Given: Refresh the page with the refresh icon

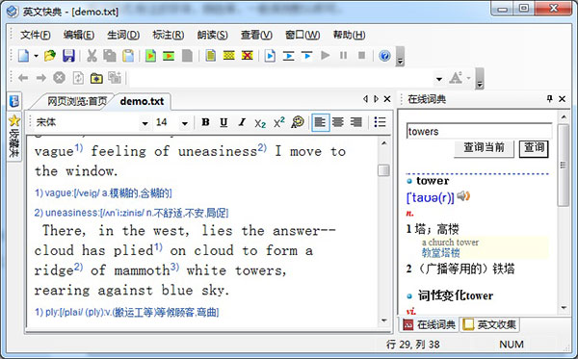Looking at the screenshot, I should [x=78, y=78].
